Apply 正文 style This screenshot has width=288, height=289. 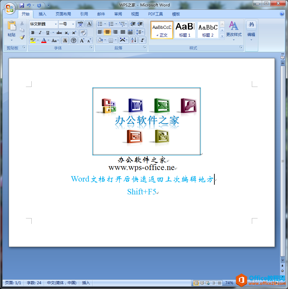[162, 30]
